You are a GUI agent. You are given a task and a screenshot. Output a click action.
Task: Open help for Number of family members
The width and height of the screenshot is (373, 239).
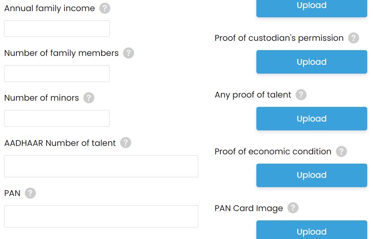click(x=129, y=53)
